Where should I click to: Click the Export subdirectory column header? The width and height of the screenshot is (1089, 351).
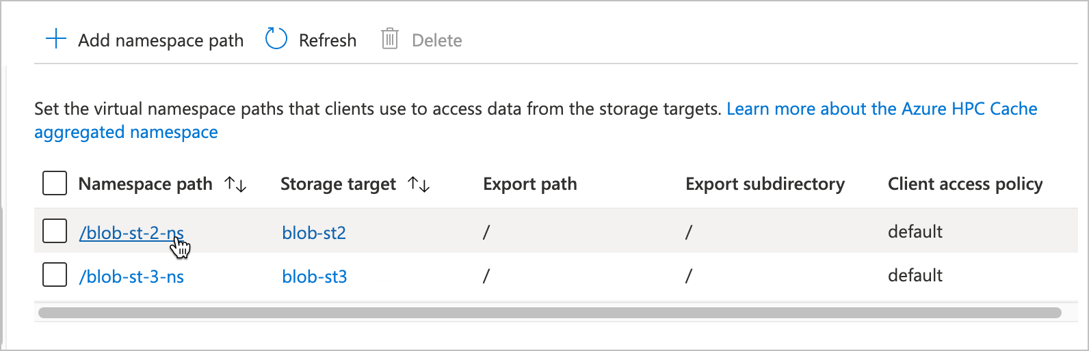pos(765,184)
